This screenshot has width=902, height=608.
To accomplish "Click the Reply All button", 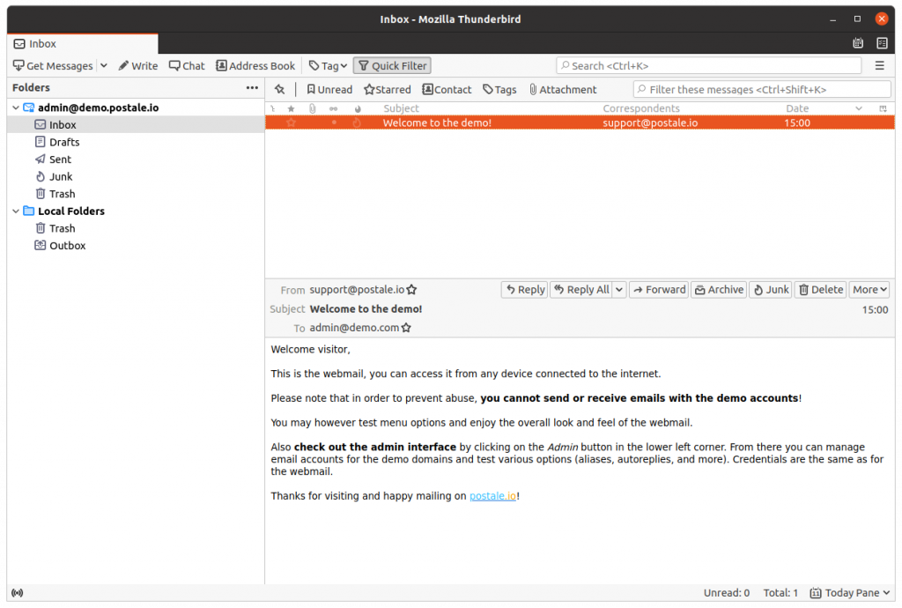I will click(x=581, y=289).
